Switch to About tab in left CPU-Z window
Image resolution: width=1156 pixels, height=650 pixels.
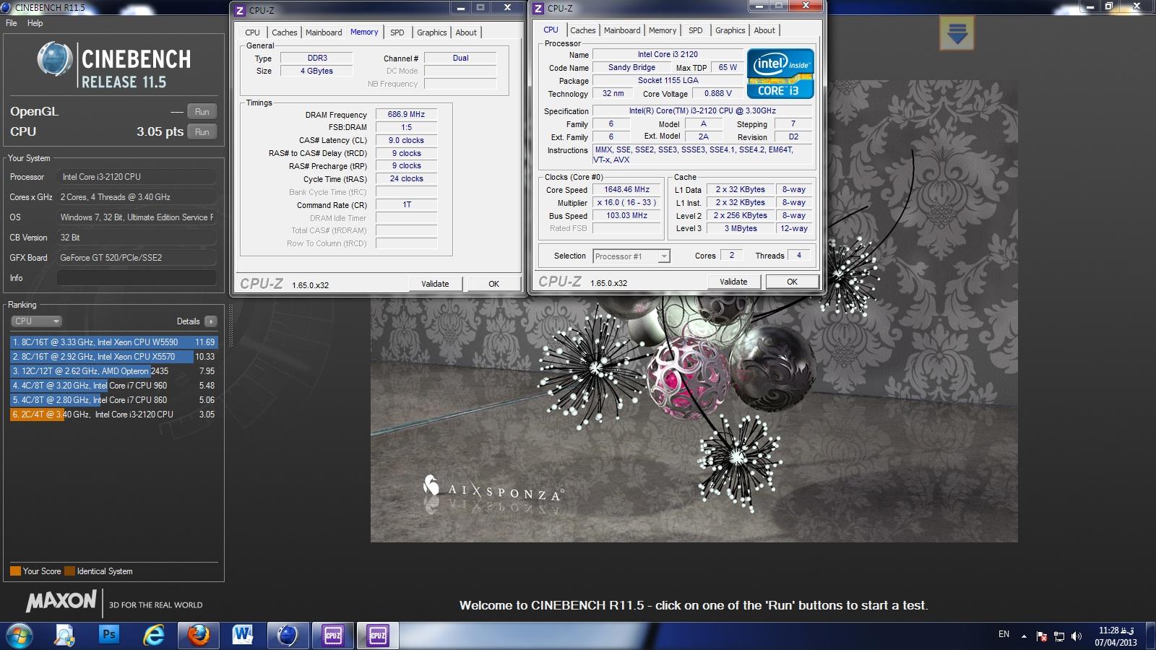[466, 32]
